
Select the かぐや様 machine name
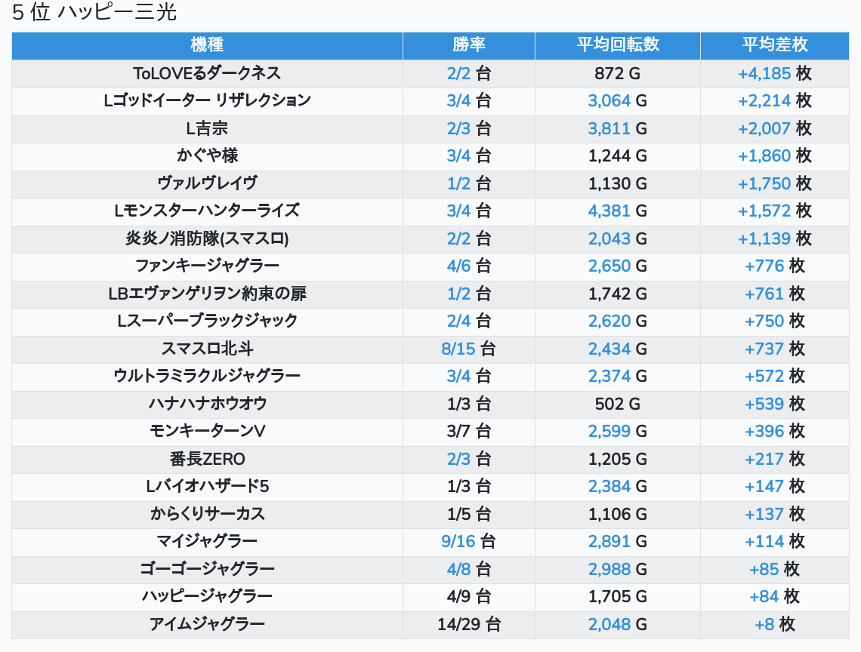tap(207, 156)
